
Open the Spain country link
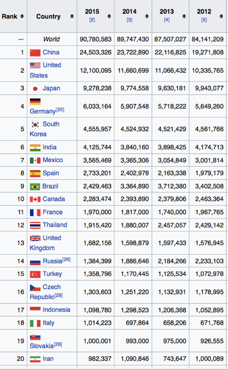point(51,173)
